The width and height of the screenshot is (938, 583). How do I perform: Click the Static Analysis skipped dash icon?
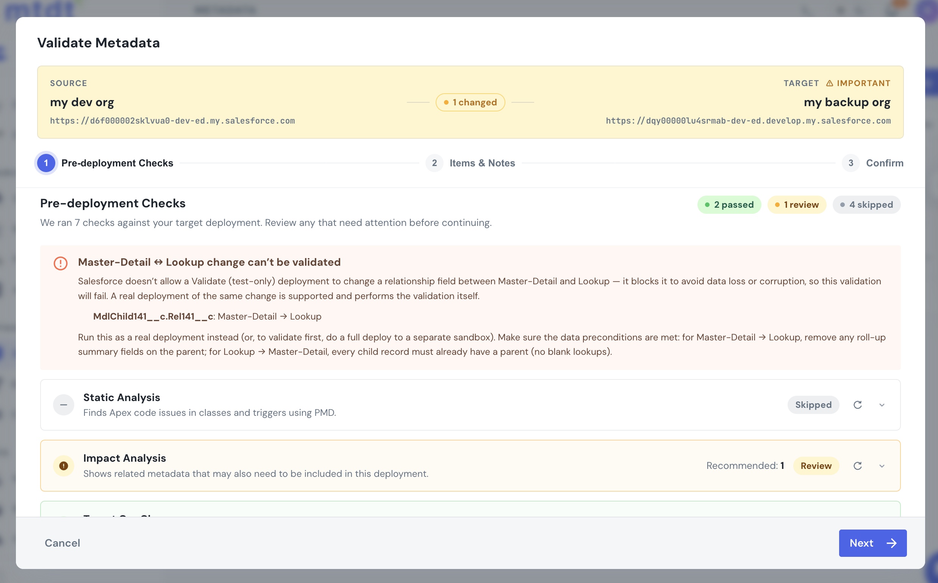[64, 405]
